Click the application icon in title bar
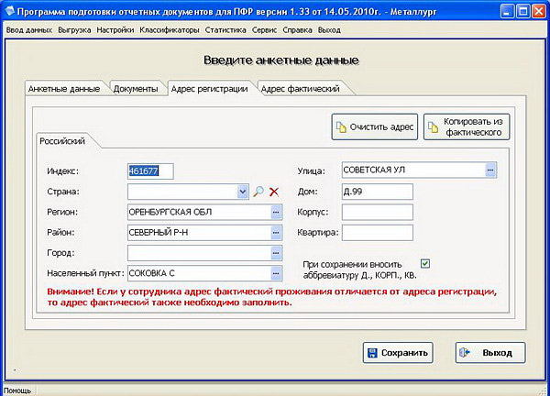This screenshot has width=550, height=396. [9, 10]
